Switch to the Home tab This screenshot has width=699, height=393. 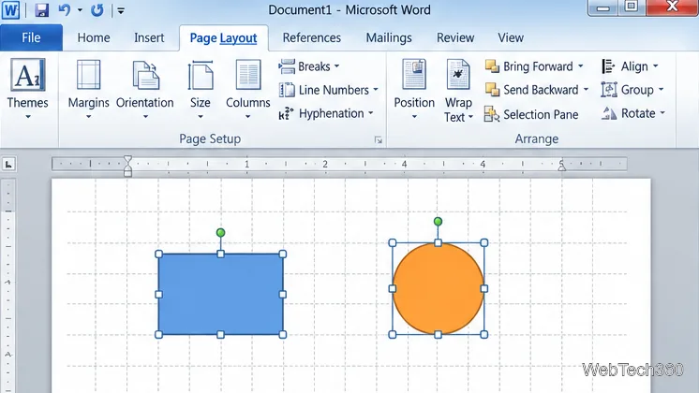pos(94,37)
